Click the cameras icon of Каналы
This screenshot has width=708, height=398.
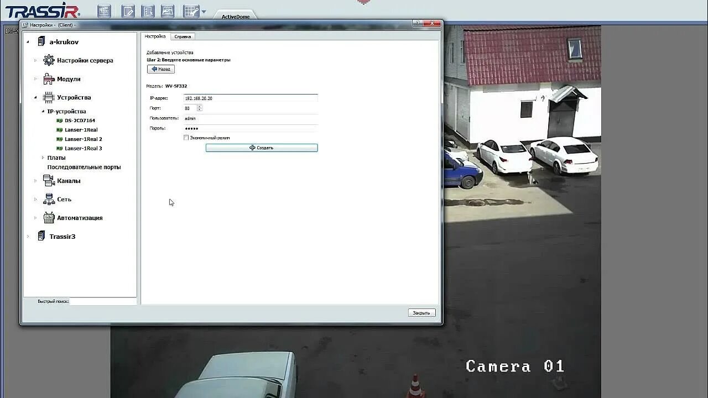(x=49, y=181)
